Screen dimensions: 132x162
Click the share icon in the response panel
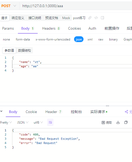126,112
